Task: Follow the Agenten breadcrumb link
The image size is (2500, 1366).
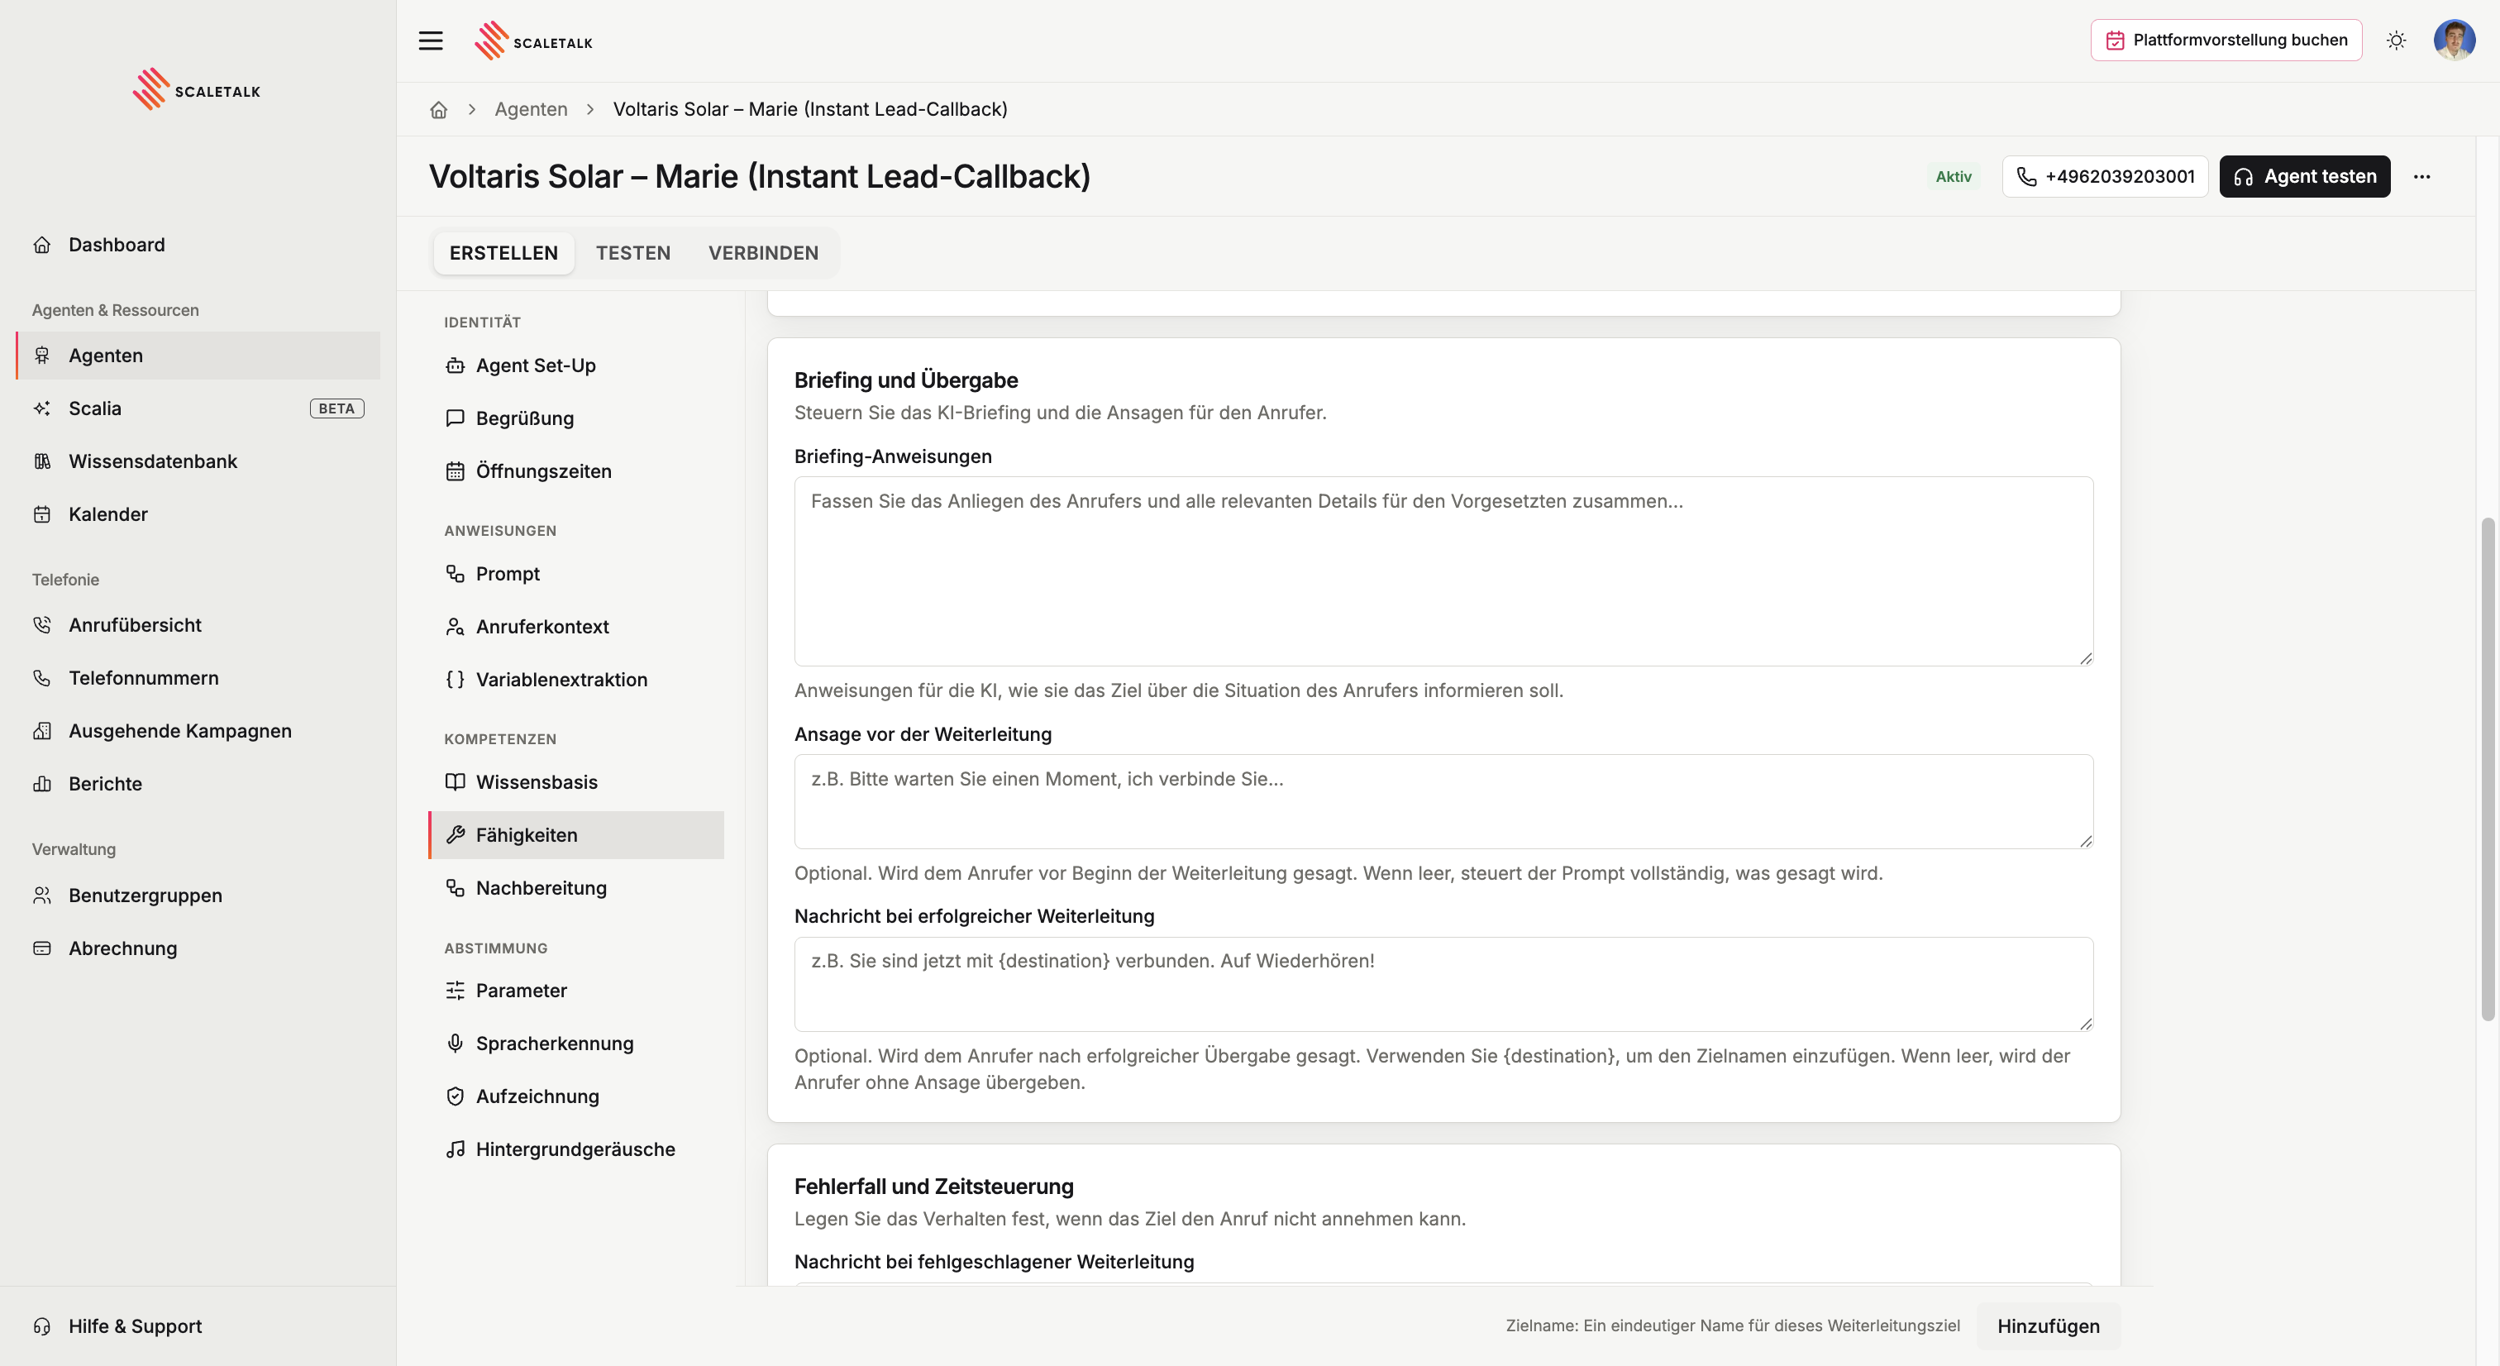Action: click(531, 110)
